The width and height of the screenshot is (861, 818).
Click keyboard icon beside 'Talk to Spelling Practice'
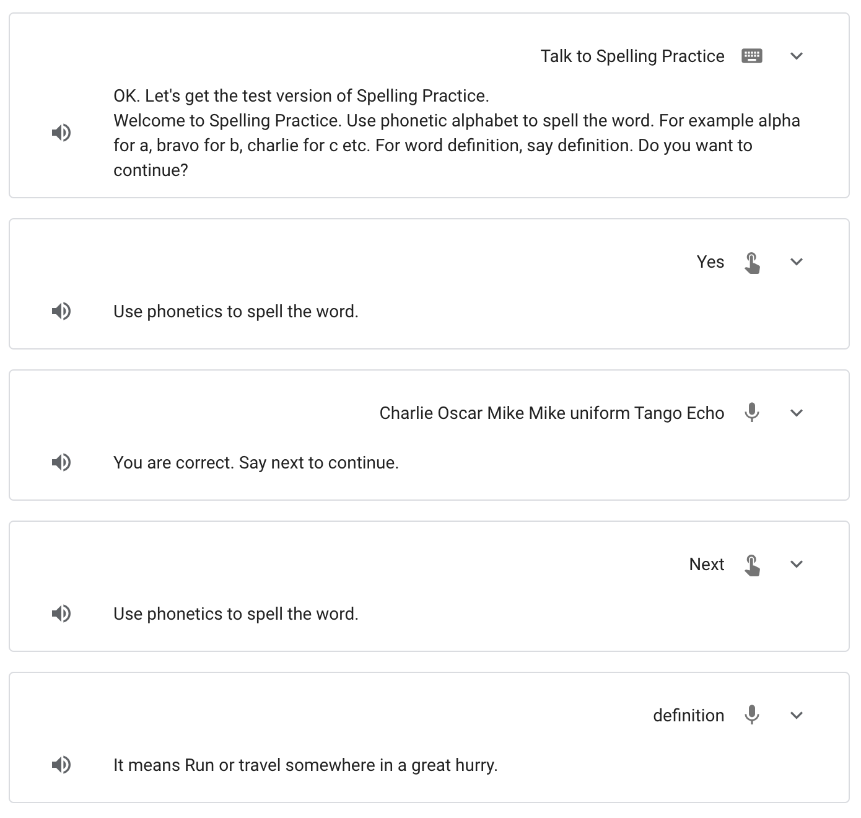pyautogui.click(x=751, y=56)
